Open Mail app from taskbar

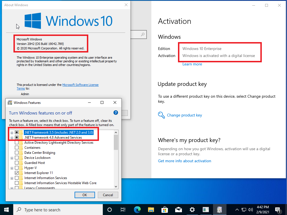(179, 209)
